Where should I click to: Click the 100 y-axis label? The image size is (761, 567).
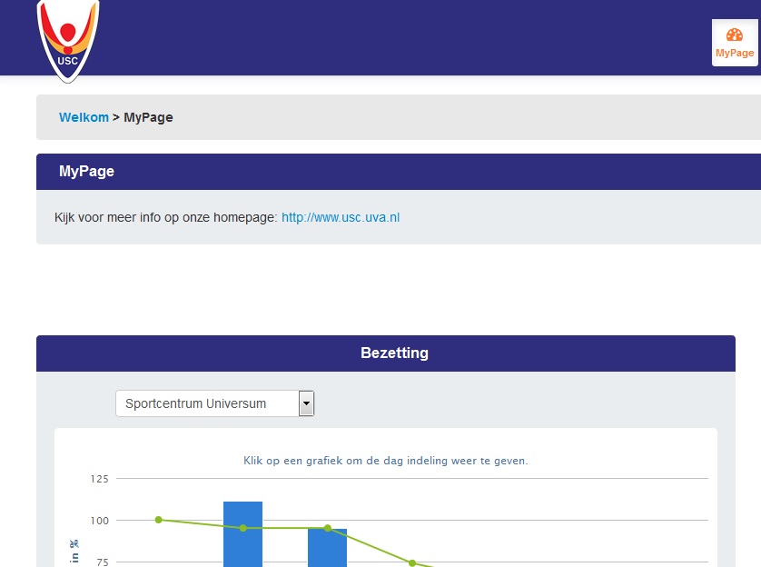click(x=99, y=521)
